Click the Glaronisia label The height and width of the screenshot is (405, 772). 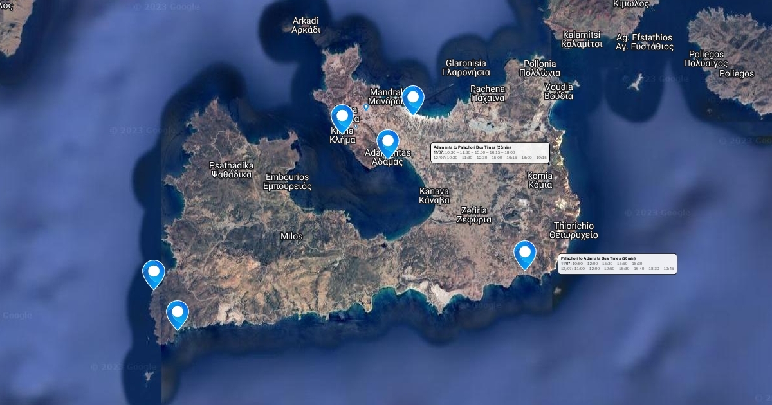465,67
